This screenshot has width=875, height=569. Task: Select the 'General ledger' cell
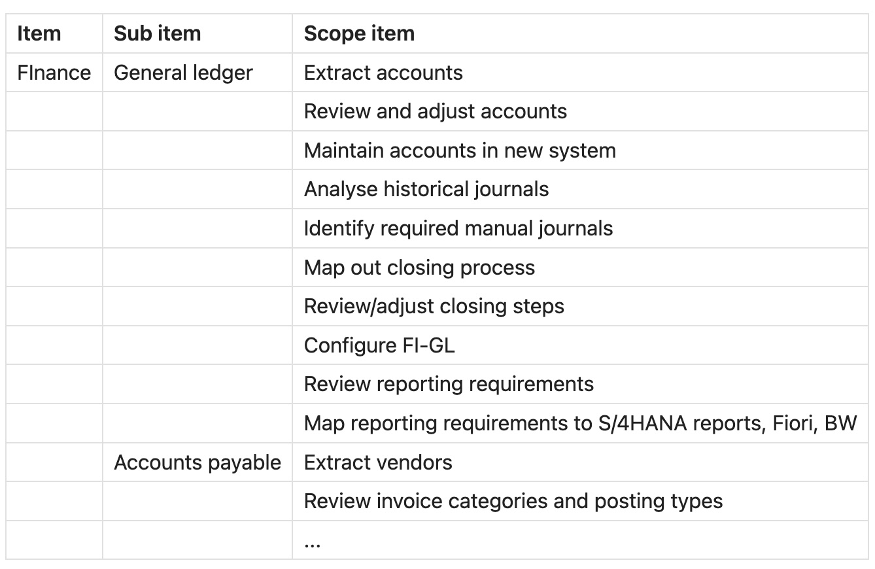[197, 73]
